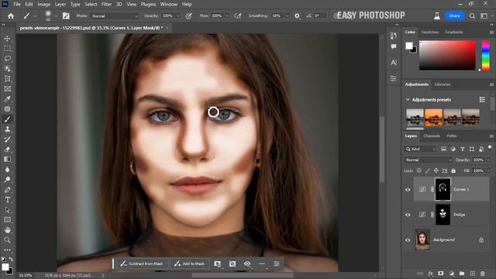
Task: Select the Spot Healing Brush tool
Action: click(7, 109)
